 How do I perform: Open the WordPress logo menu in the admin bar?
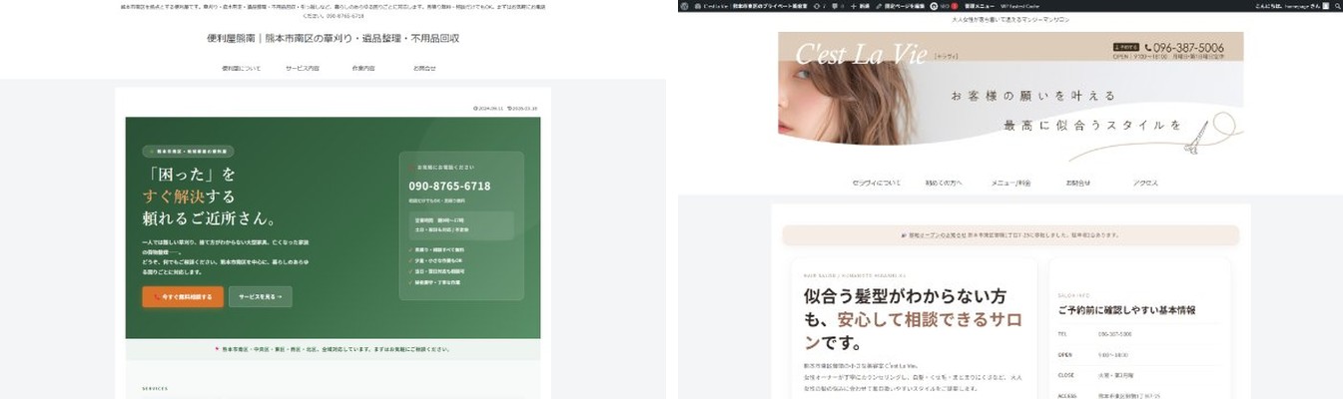[684, 6]
